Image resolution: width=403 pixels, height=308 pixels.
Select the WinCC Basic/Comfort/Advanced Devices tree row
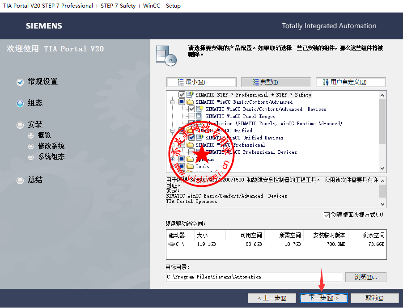pos(266,109)
